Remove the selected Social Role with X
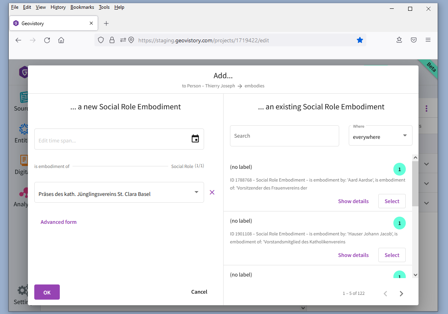Viewport: 448px width, 314px height. 212,192
